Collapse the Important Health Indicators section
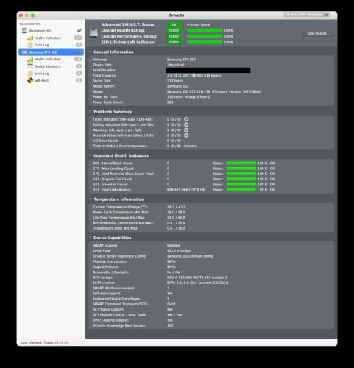Viewport: 354px width, 368px height. (x=90, y=155)
